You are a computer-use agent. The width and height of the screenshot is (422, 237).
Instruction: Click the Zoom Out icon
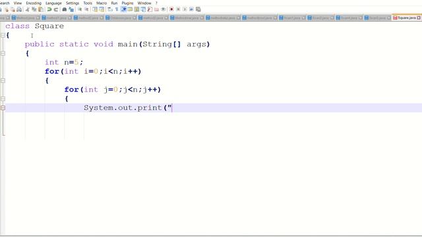[x=86, y=9]
